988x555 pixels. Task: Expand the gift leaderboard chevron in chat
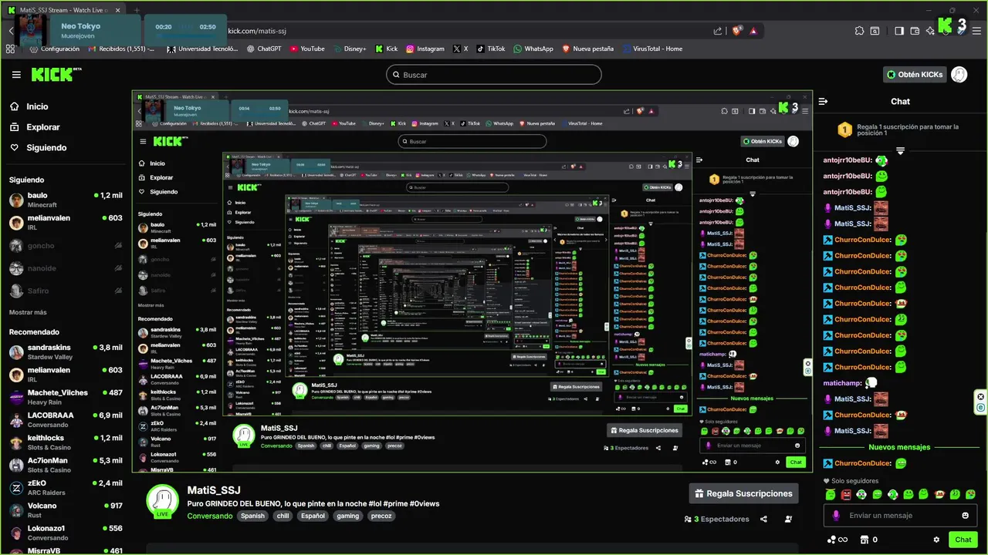(900, 151)
